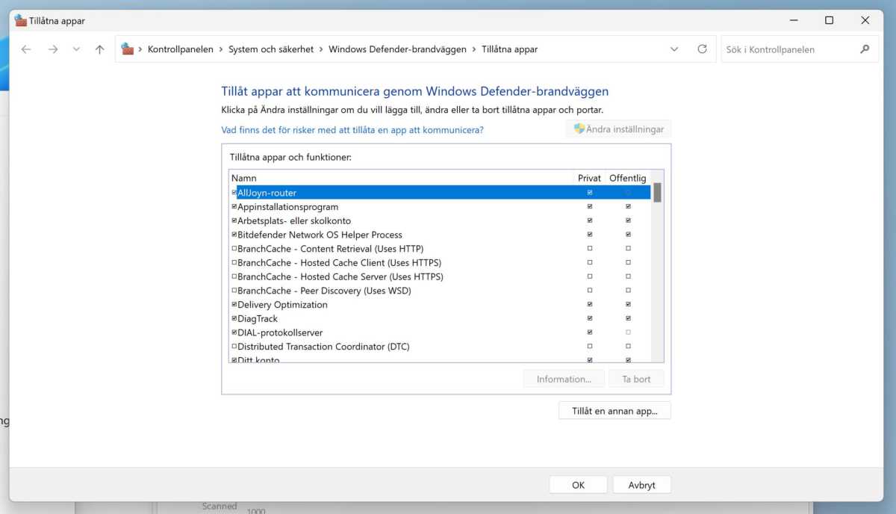The image size is (896, 514).
Task: Toggle Privat checkbox for Delivery Optimization
Action: coord(590,305)
